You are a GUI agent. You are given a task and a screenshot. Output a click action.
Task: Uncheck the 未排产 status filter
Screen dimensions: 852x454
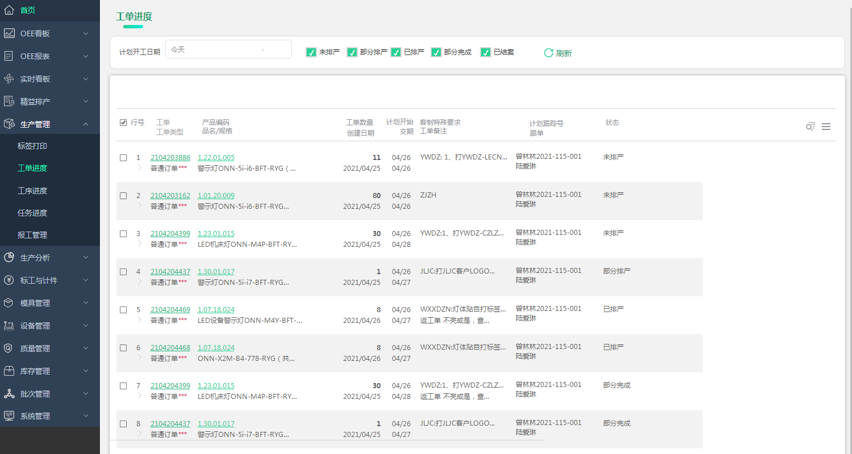(311, 52)
